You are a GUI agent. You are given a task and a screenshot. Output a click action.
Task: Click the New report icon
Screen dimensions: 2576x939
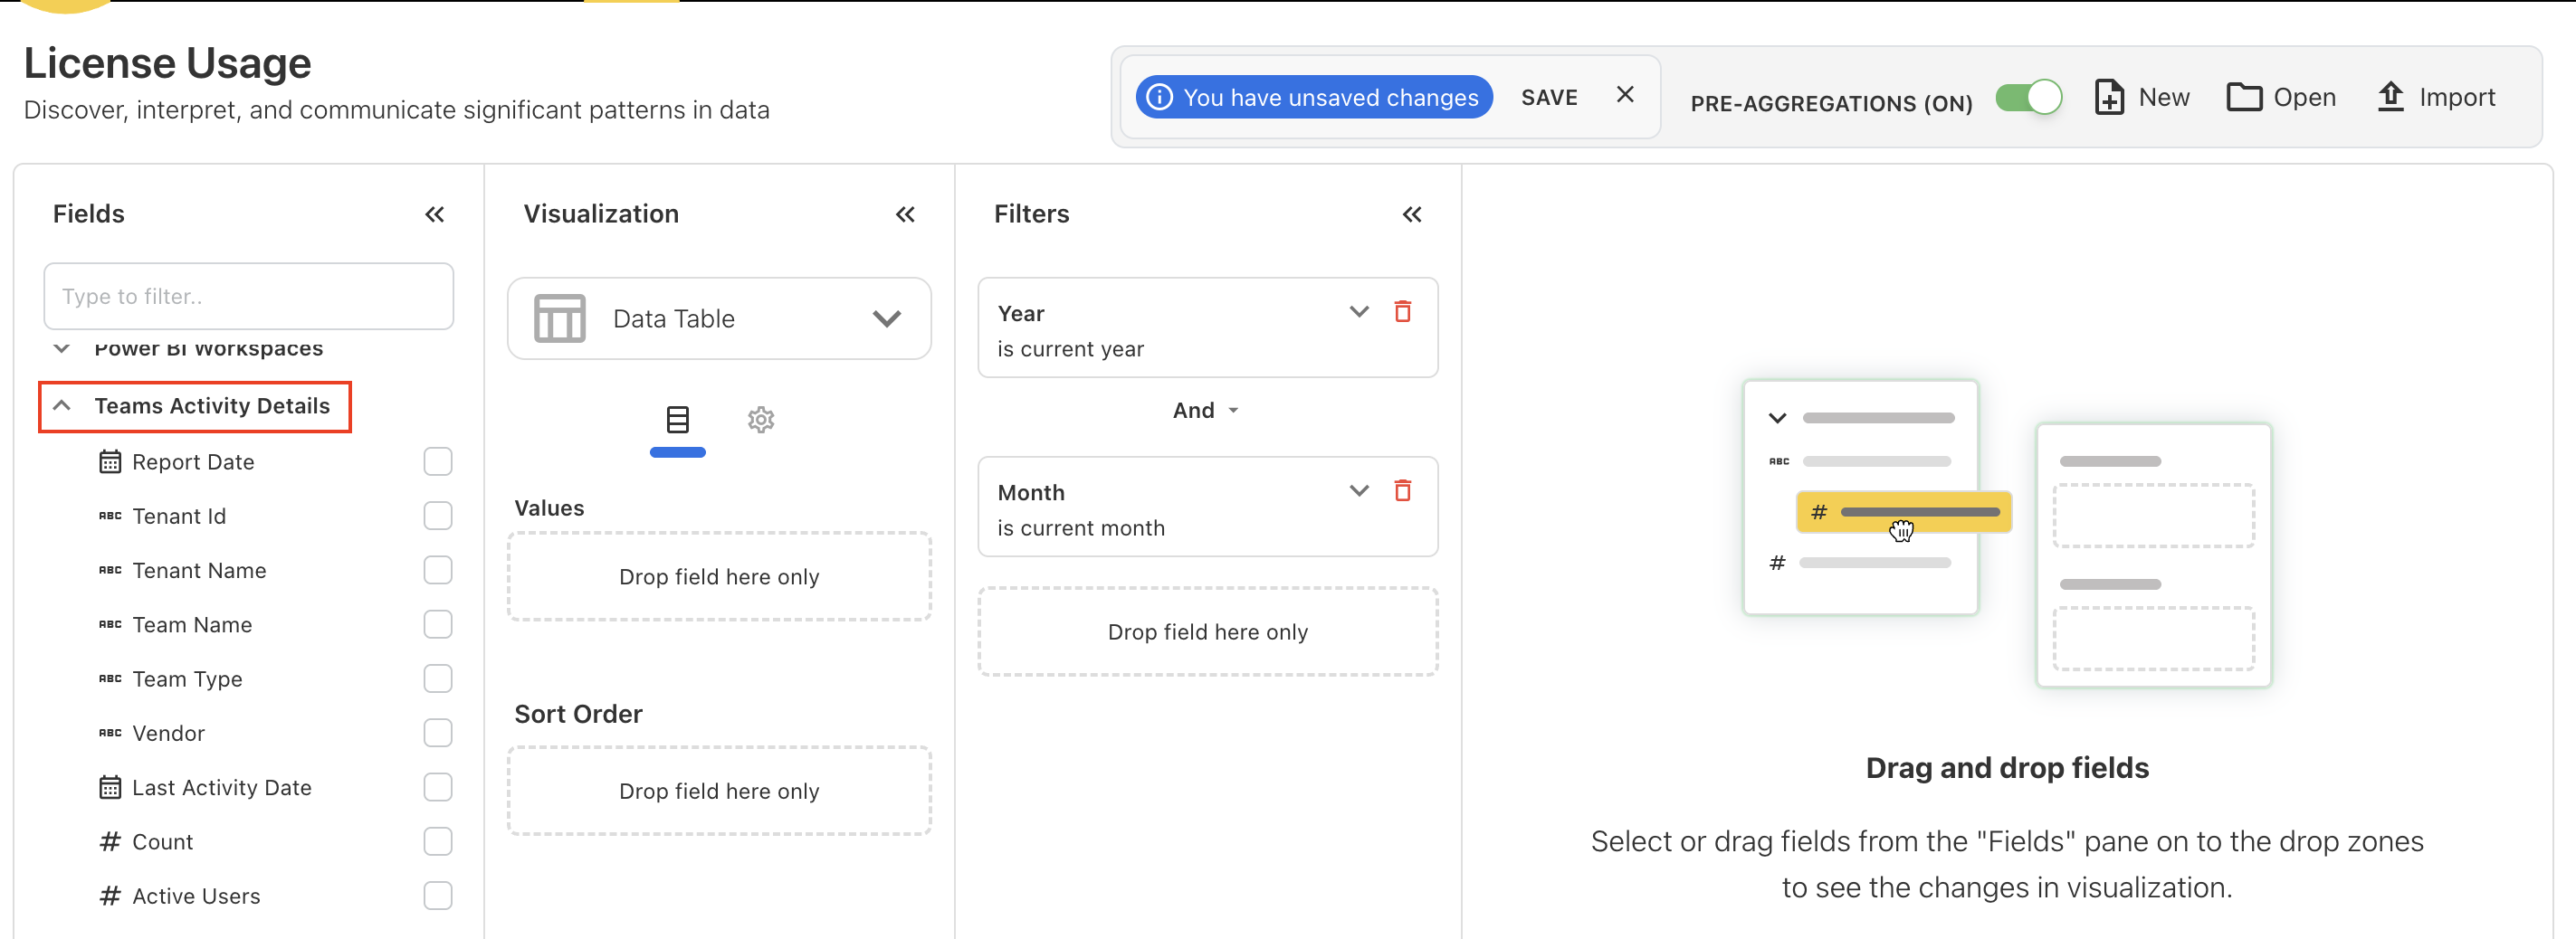pos(2110,97)
